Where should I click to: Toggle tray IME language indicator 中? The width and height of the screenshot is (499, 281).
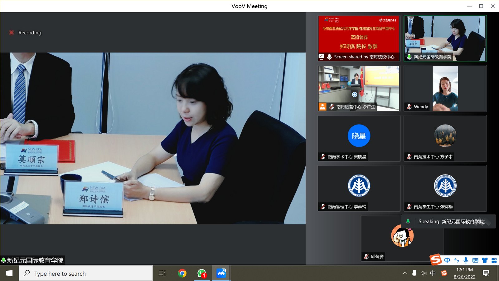pyautogui.click(x=433, y=273)
